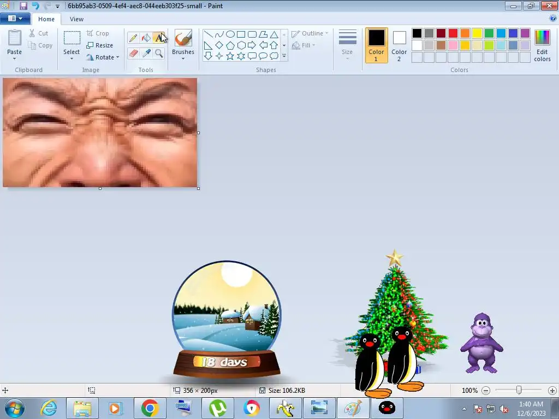559x419 pixels.
Task: Click the Zoom out minus button
Action: (x=485, y=391)
